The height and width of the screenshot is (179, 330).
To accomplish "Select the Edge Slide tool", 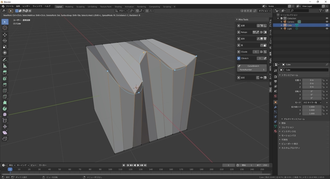I will (5, 121).
